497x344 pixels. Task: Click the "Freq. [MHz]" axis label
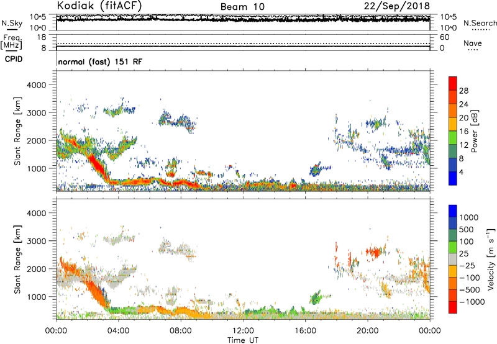(x=12, y=42)
